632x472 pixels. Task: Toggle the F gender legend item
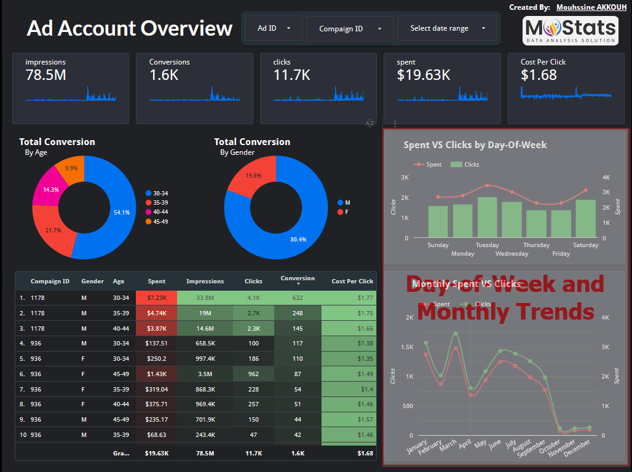tap(346, 212)
